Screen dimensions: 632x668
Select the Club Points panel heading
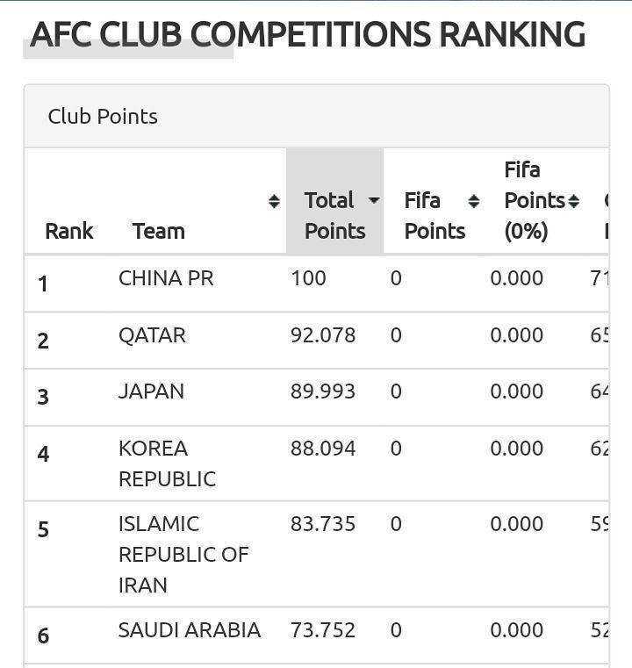(103, 117)
